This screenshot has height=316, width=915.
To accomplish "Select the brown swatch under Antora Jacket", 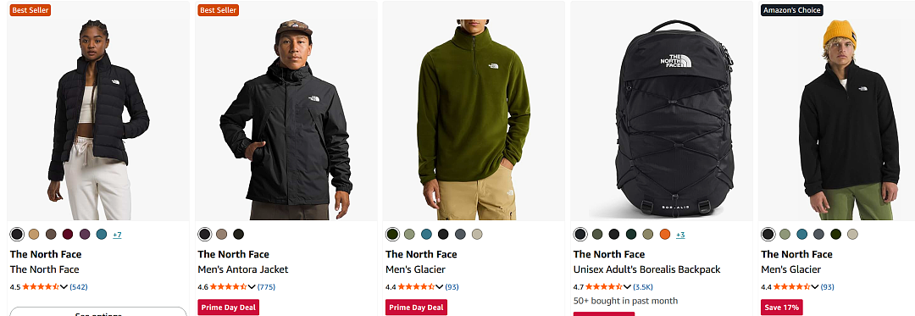I will point(221,235).
